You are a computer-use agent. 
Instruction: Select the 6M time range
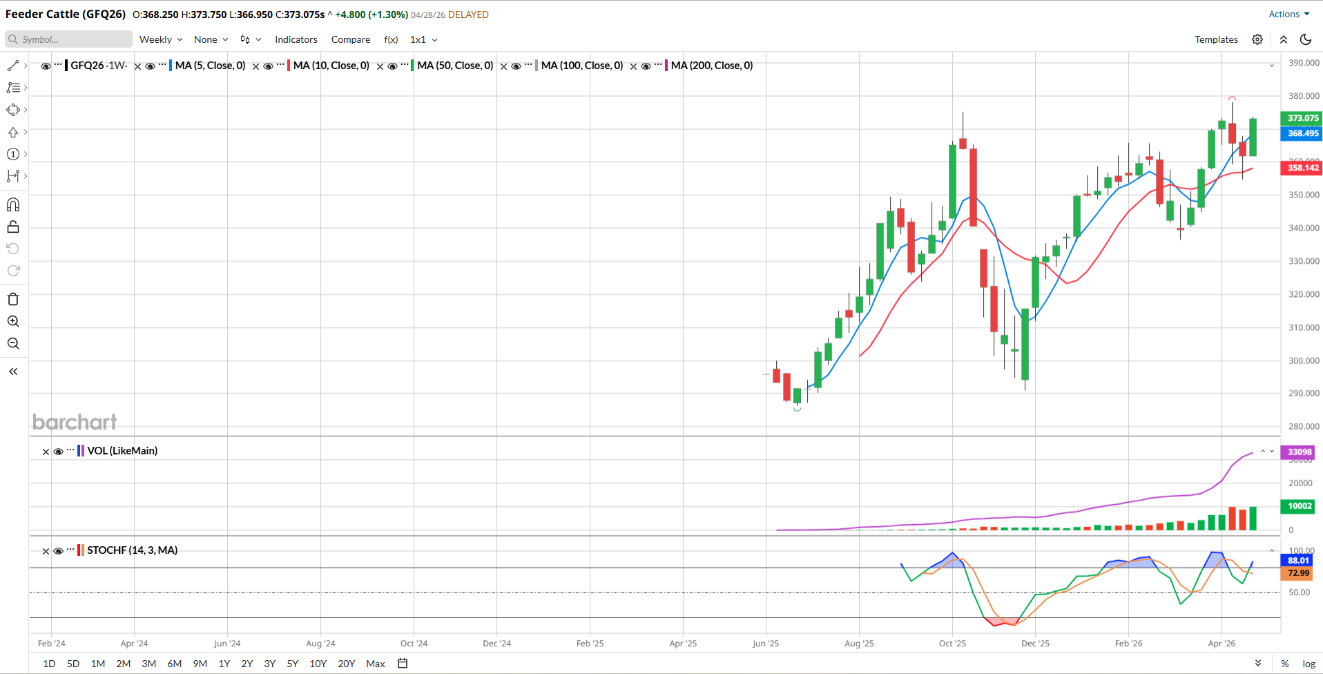tap(175, 664)
